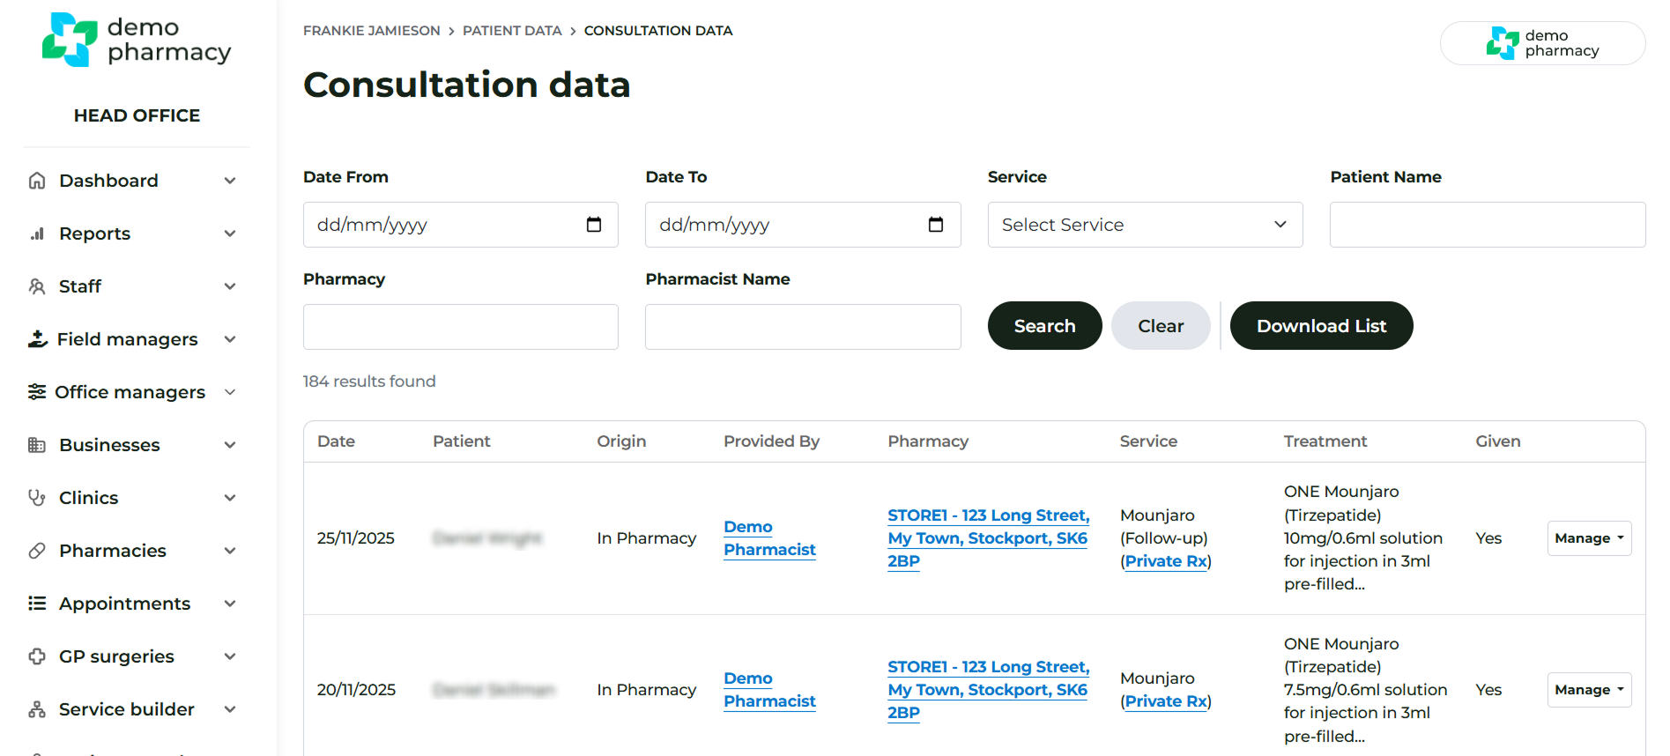Clear the filters with Clear button
Image resolution: width=1670 pixels, height=756 pixels.
pyautogui.click(x=1160, y=326)
